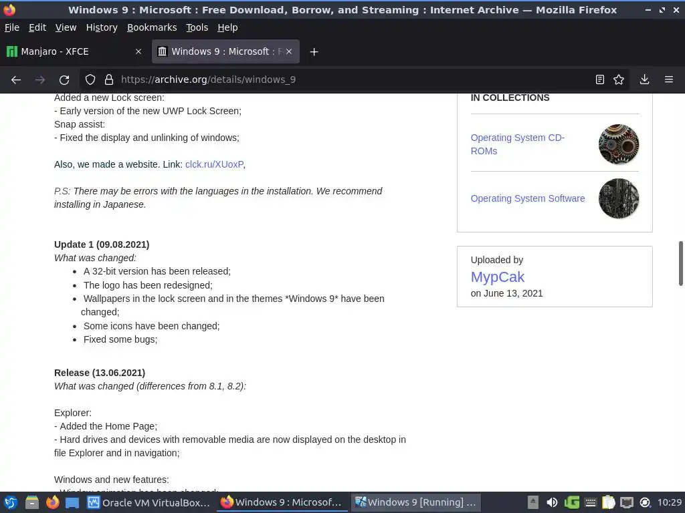685x513 pixels.
Task: Launch Firefox from the taskbar launcher
Action: pyautogui.click(x=53, y=502)
